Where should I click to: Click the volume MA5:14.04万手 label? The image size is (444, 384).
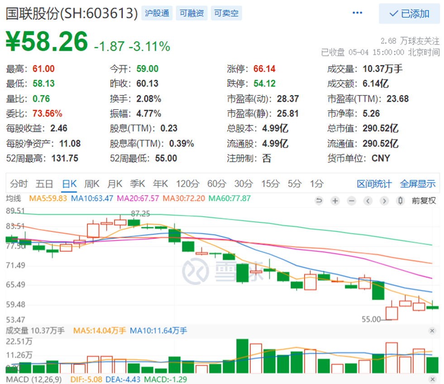100,331
